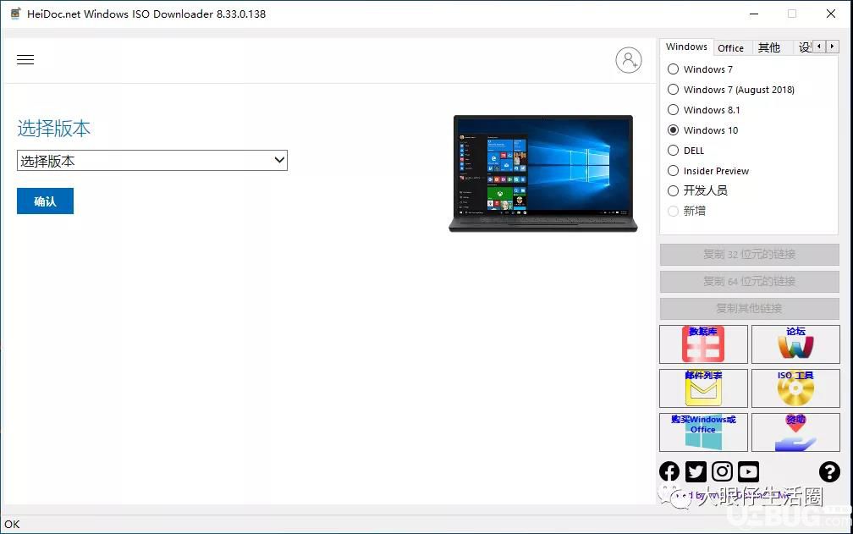Switch to the partially visible 设 tab

[x=804, y=48]
